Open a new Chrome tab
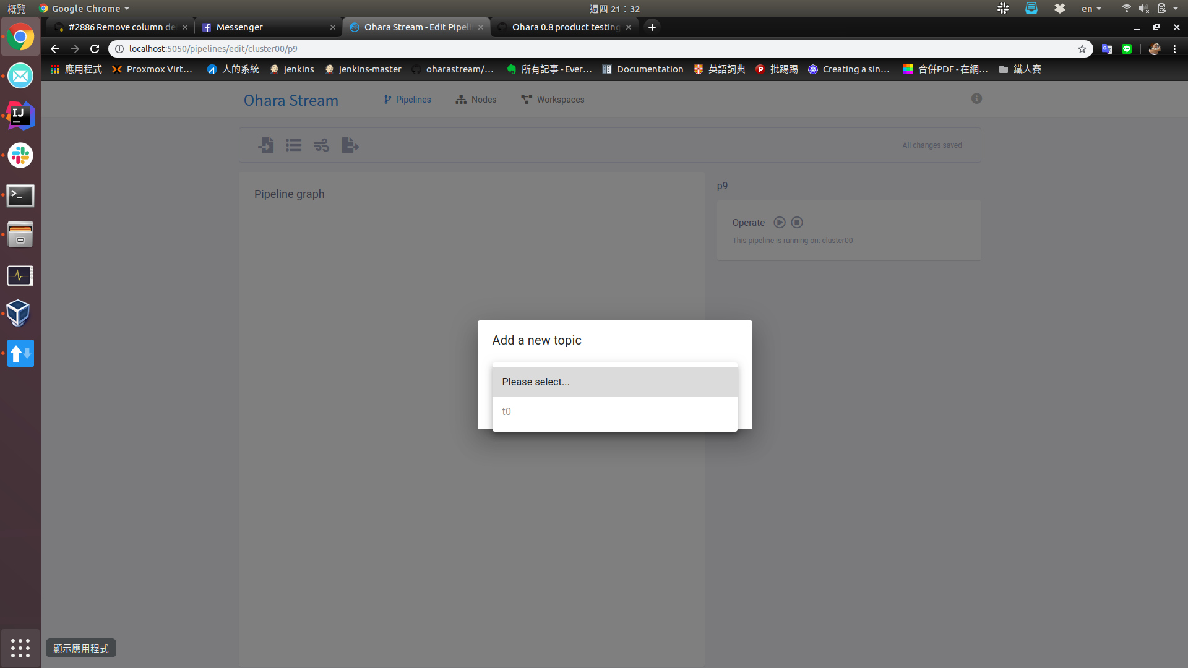The image size is (1188, 668). (652, 27)
